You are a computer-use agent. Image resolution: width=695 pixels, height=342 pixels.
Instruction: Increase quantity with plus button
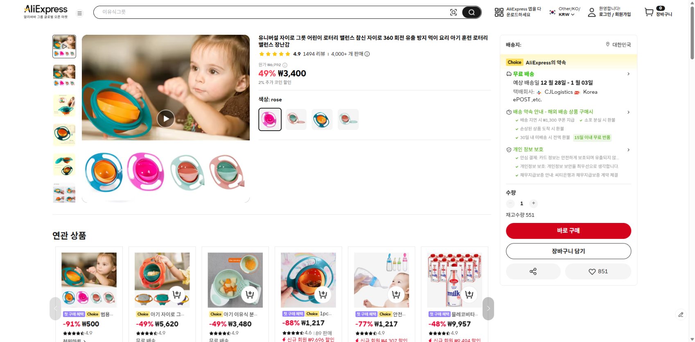pyautogui.click(x=533, y=203)
